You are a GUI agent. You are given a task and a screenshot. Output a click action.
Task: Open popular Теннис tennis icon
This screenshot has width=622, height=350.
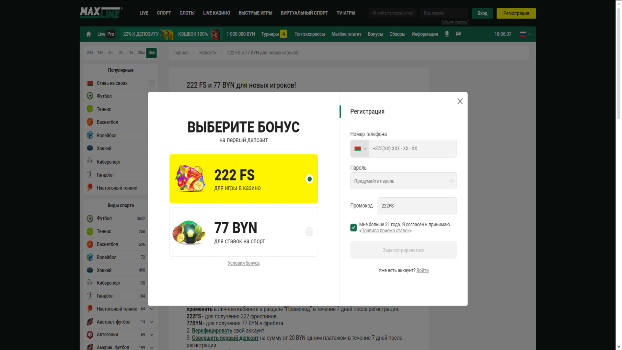(90, 109)
